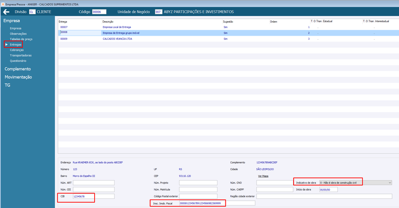Open the Observações menu item

tap(18, 34)
